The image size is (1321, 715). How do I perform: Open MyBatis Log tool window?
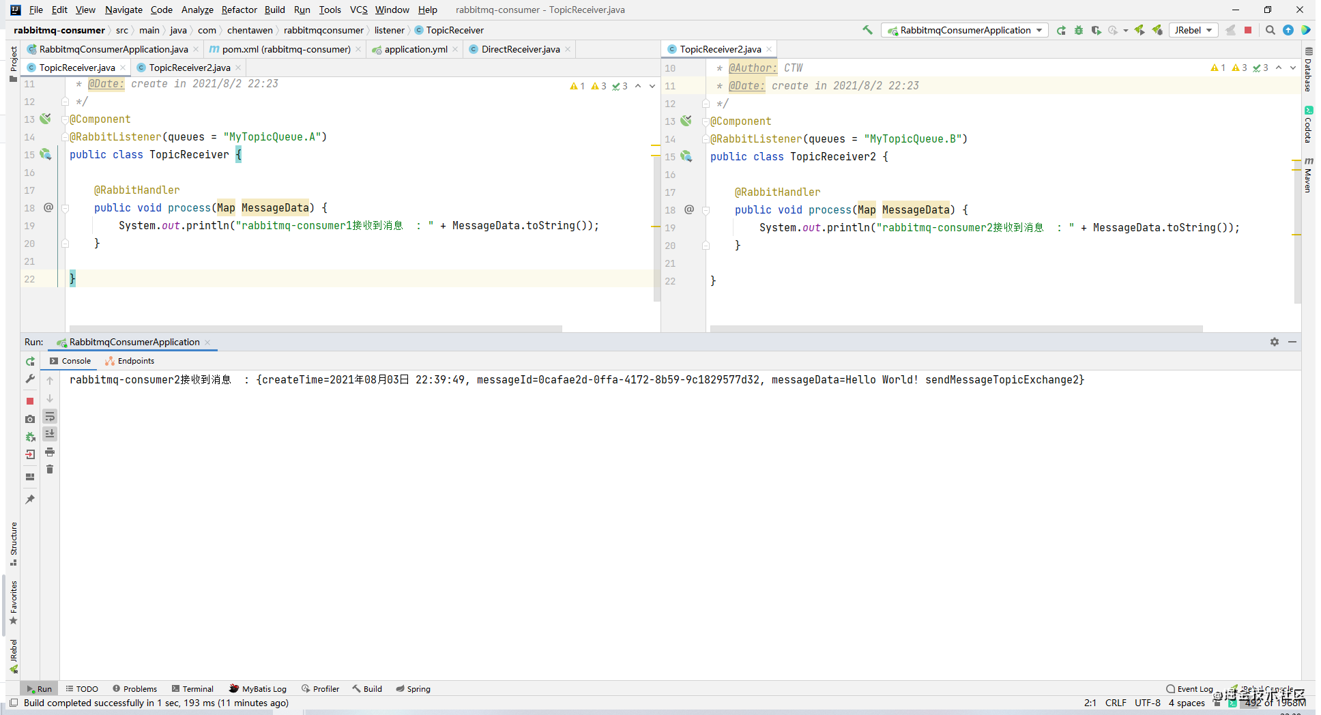pos(258,689)
